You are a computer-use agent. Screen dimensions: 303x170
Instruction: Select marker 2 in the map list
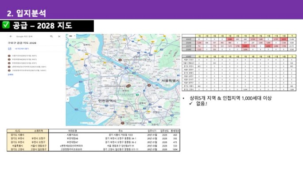(x=9, y=60)
